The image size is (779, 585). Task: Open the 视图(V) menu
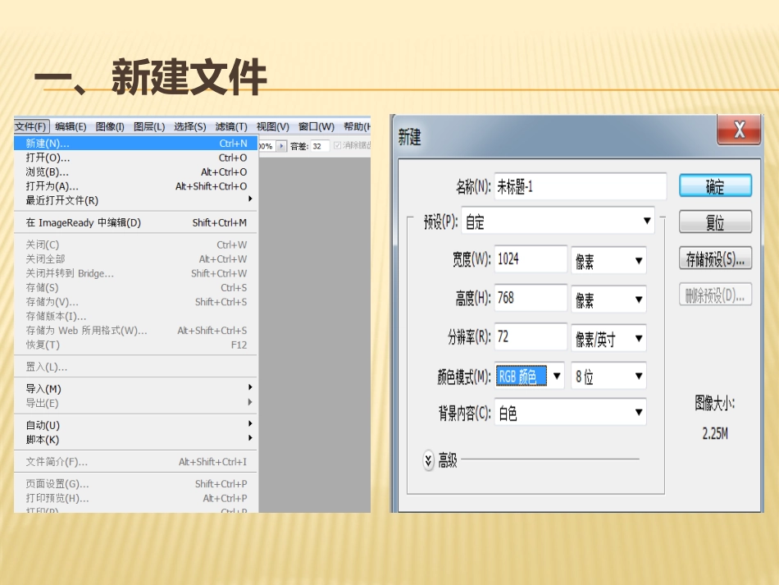[x=273, y=126]
